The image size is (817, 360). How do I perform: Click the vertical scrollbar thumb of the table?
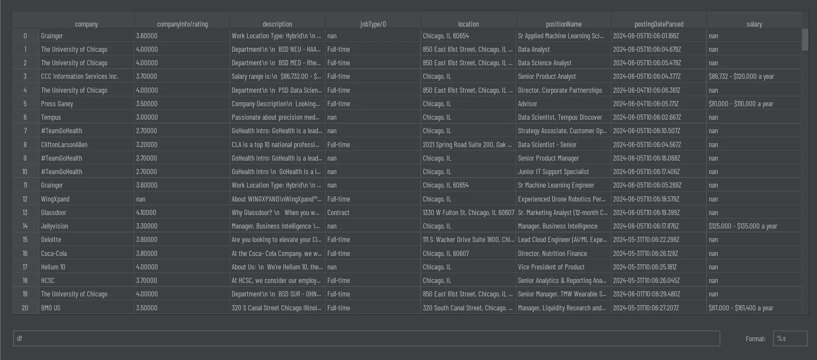[805, 39]
